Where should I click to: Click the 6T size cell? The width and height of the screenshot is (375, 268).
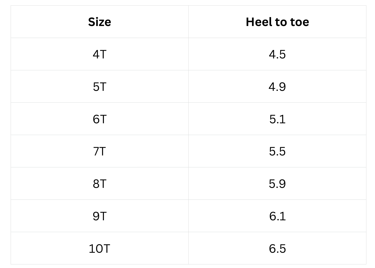(99, 119)
